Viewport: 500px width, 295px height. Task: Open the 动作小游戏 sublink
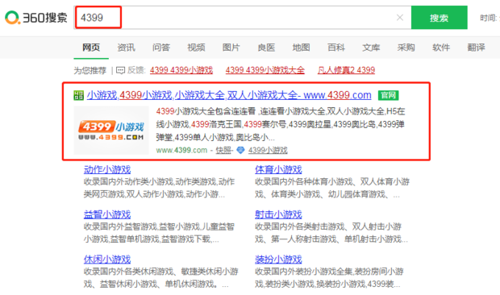tap(107, 169)
